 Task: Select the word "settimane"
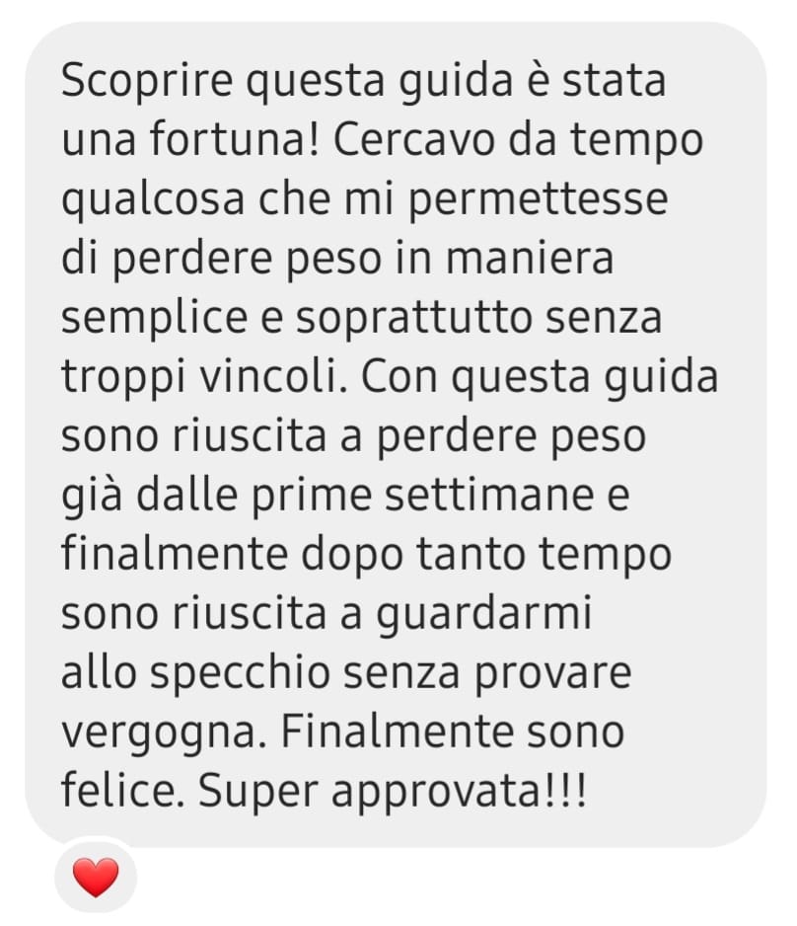click(x=489, y=495)
